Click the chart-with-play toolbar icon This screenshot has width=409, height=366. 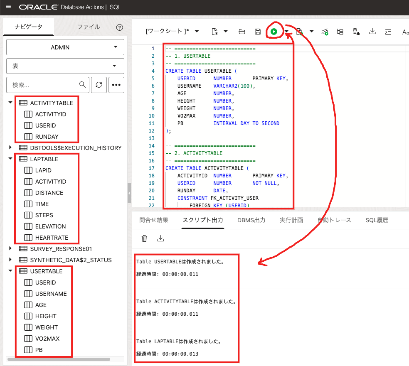pyautogui.click(x=324, y=32)
